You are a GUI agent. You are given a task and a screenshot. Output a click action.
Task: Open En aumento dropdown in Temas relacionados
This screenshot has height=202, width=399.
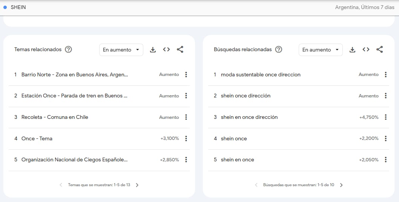(x=121, y=50)
